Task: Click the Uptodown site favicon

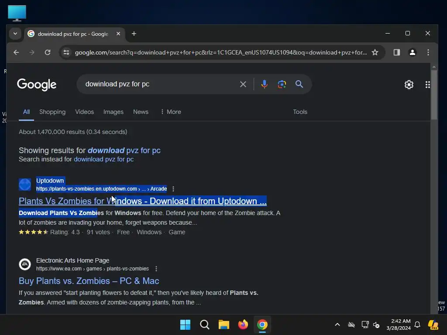Action: [x=25, y=185]
